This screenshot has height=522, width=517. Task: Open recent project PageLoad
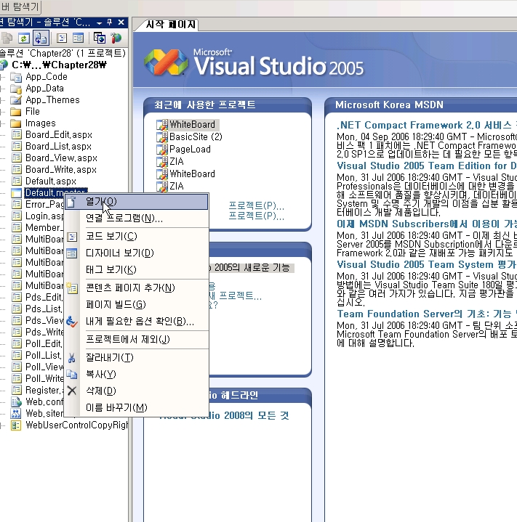[190, 149]
